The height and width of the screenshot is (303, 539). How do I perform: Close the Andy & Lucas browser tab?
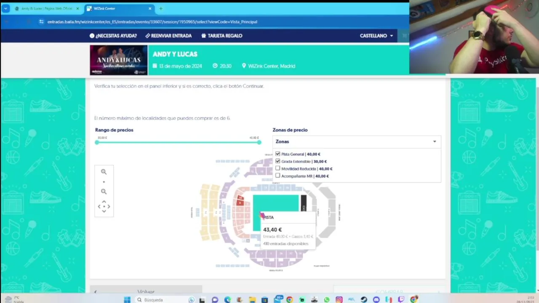tap(77, 8)
